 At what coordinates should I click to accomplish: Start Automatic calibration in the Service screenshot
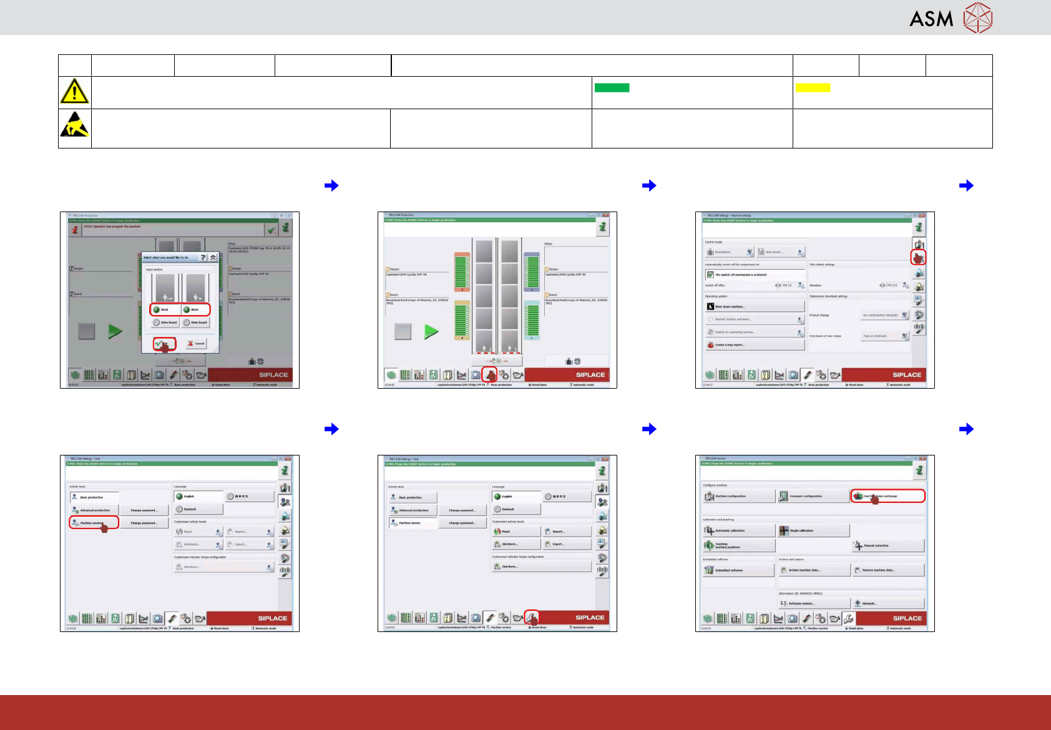[x=739, y=530]
